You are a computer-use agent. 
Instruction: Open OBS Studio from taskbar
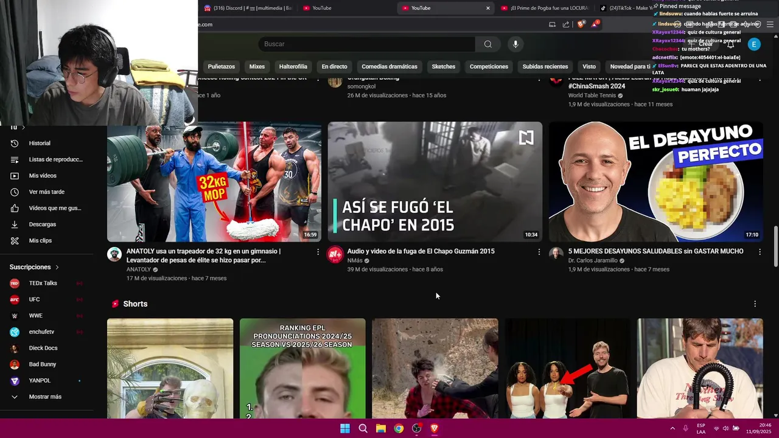416,428
